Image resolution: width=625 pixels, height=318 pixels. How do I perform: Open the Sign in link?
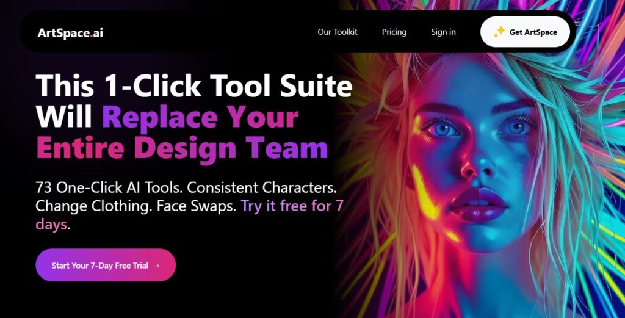(443, 32)
